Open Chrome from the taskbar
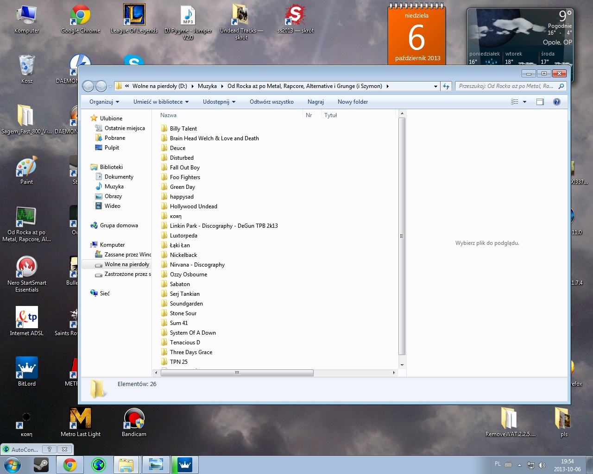Screen dimensions: 593x474 point(70,465)
